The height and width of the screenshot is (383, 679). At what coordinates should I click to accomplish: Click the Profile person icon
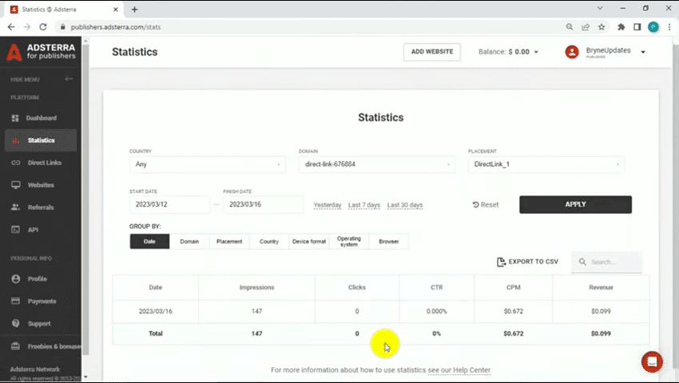coord(16,278)
